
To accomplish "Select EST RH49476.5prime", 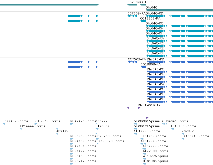I will click(x=83, y=121).
